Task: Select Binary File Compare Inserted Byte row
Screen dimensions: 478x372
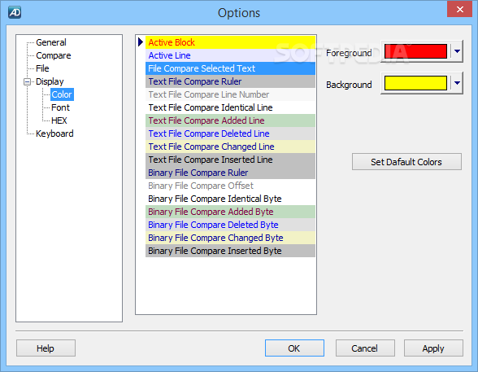Action: click(230, 251)
